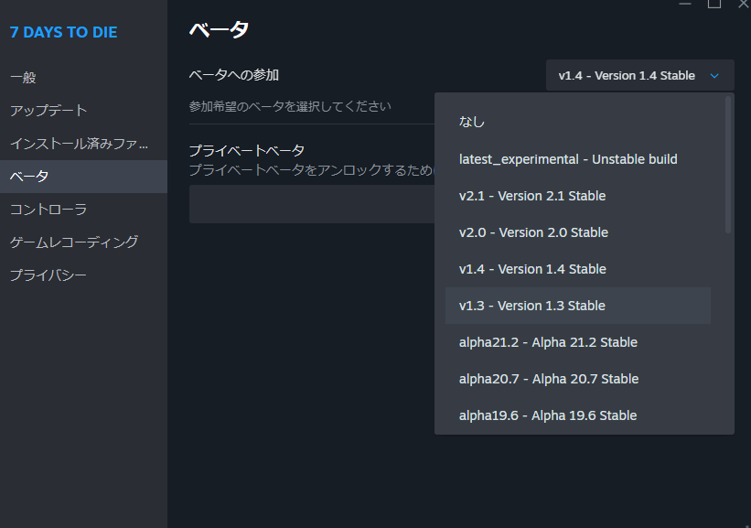The image size is (751, 528).
Task: Click the private beta code input field
Action: pos(312,204)
